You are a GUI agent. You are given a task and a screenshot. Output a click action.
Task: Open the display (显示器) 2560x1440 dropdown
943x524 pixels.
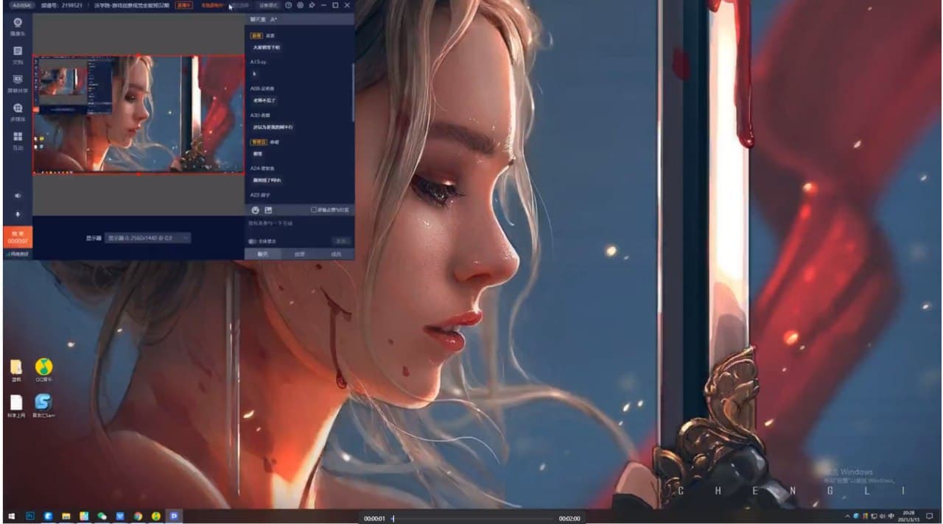click(149, 238)
